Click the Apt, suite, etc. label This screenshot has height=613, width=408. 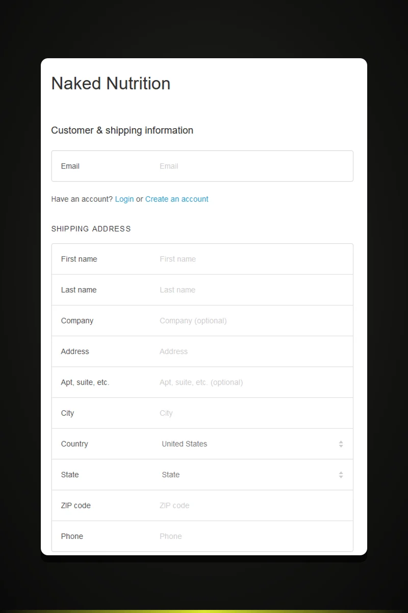[x=85, y=382]
